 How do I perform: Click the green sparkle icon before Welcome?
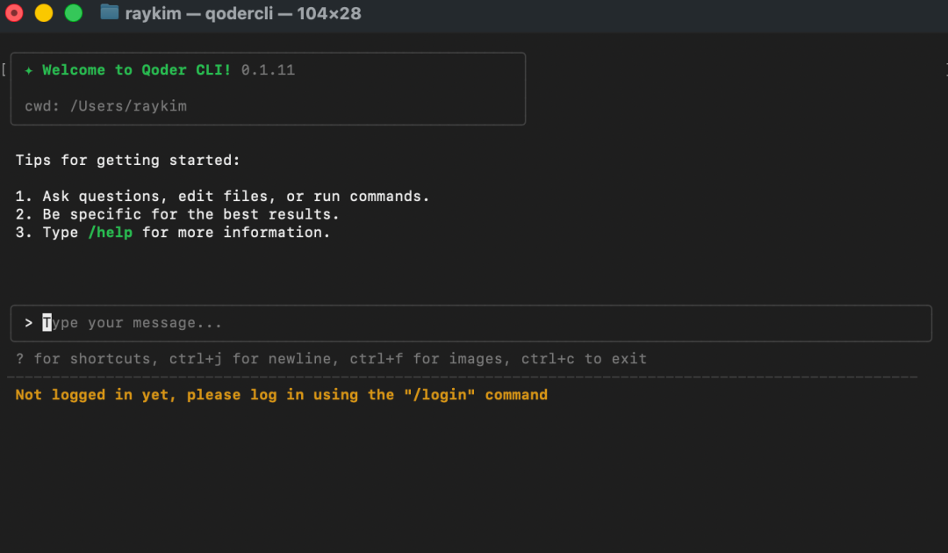click(x=29, y=70)
